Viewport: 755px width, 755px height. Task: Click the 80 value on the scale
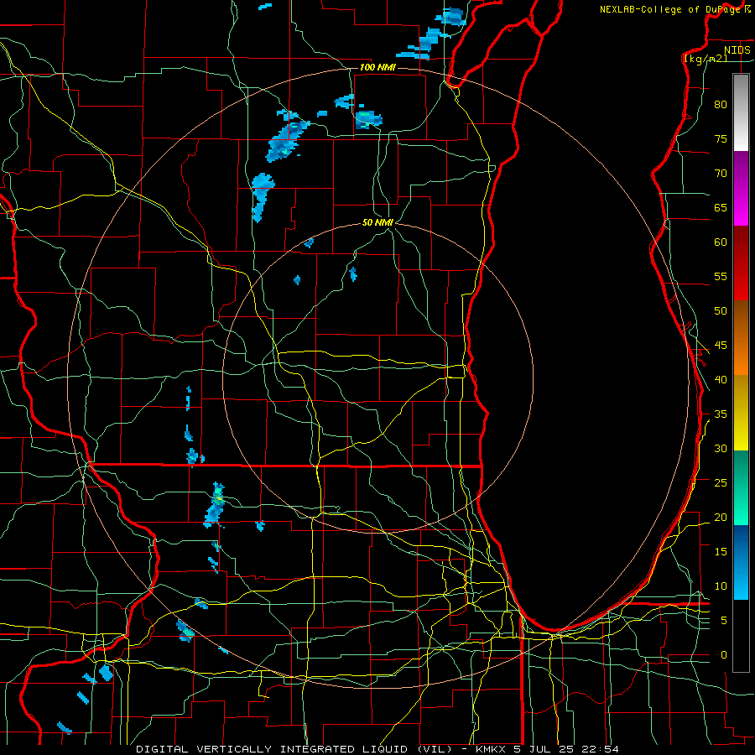pos(721,105)
